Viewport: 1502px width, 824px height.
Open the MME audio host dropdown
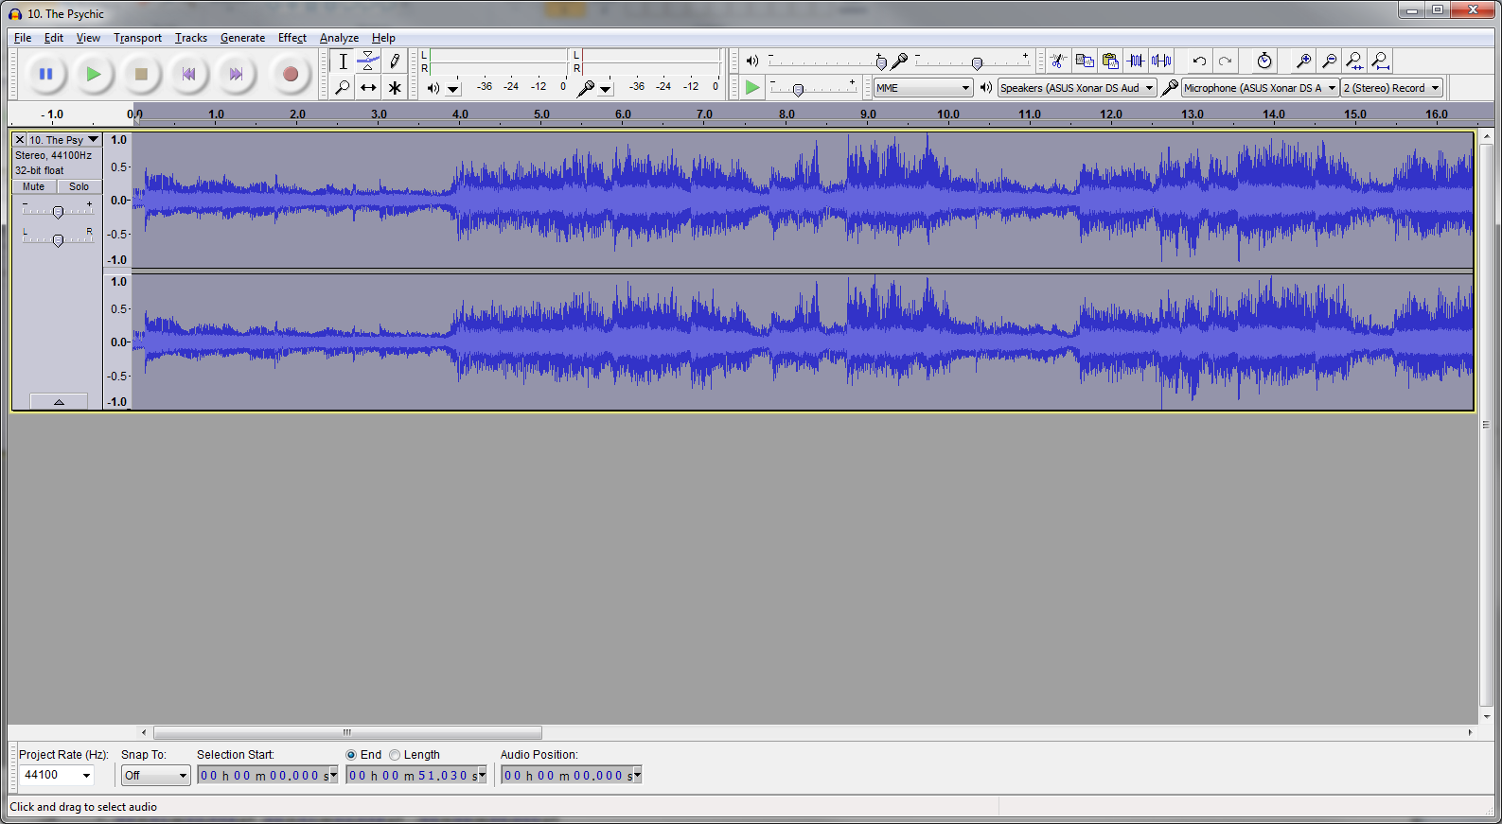924,88
